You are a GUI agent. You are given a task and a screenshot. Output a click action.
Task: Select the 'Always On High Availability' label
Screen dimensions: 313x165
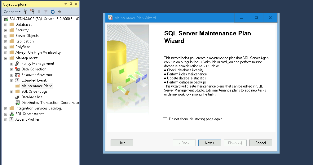pyautogui.click(x=38, y=52)
